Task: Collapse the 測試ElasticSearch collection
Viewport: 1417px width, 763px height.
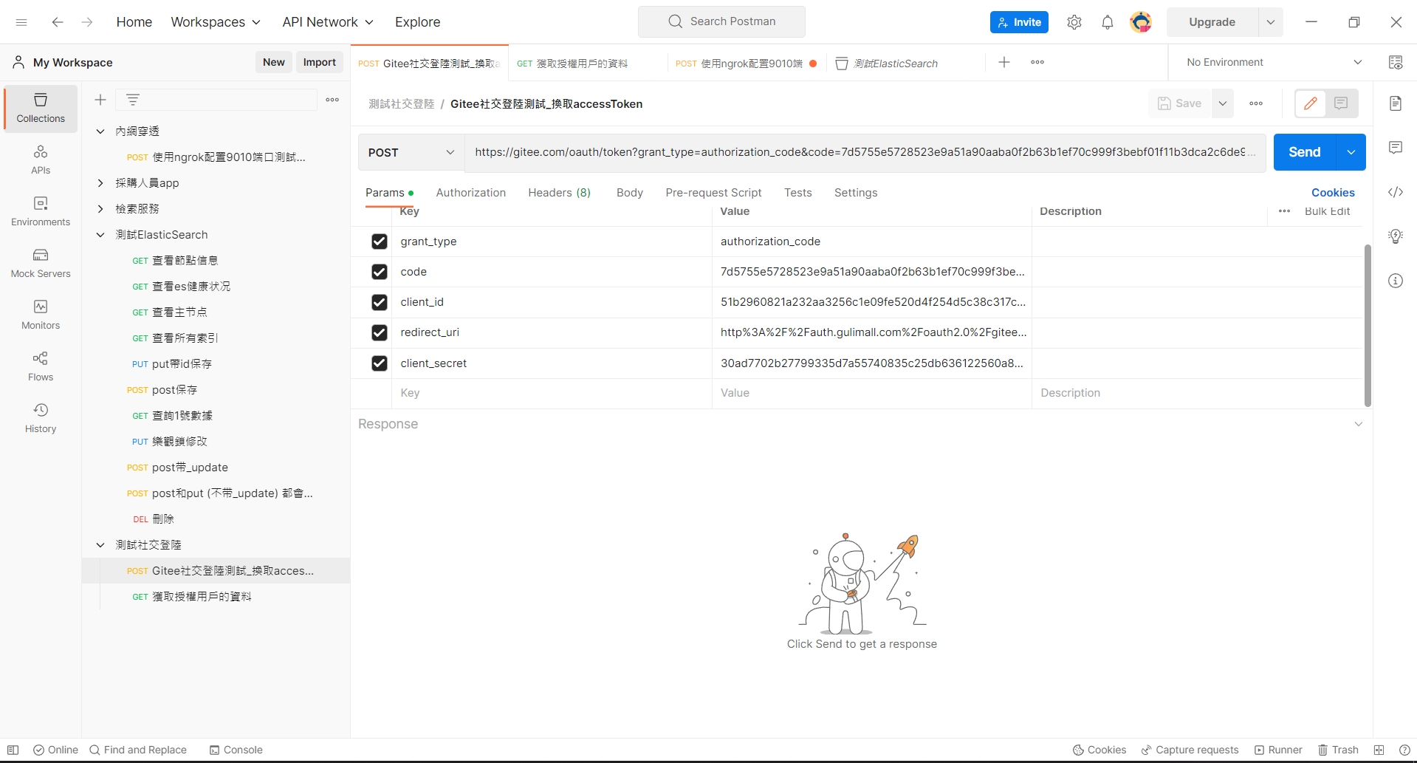Action: pyautogui.click(x=100, y=235)
